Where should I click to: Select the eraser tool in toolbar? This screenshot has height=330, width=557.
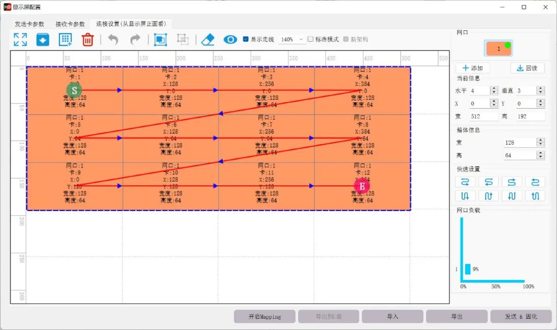pyautogui.click(x=208, y=39)
